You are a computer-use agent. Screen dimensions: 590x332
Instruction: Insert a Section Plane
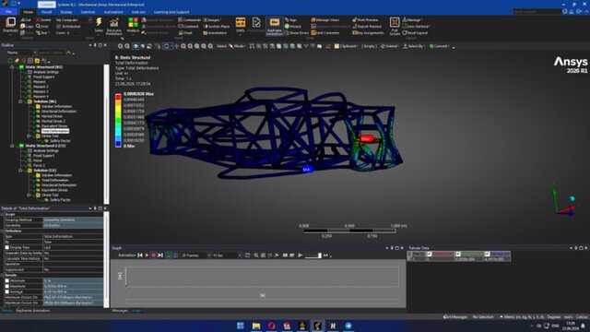click(x=217, y=27)
